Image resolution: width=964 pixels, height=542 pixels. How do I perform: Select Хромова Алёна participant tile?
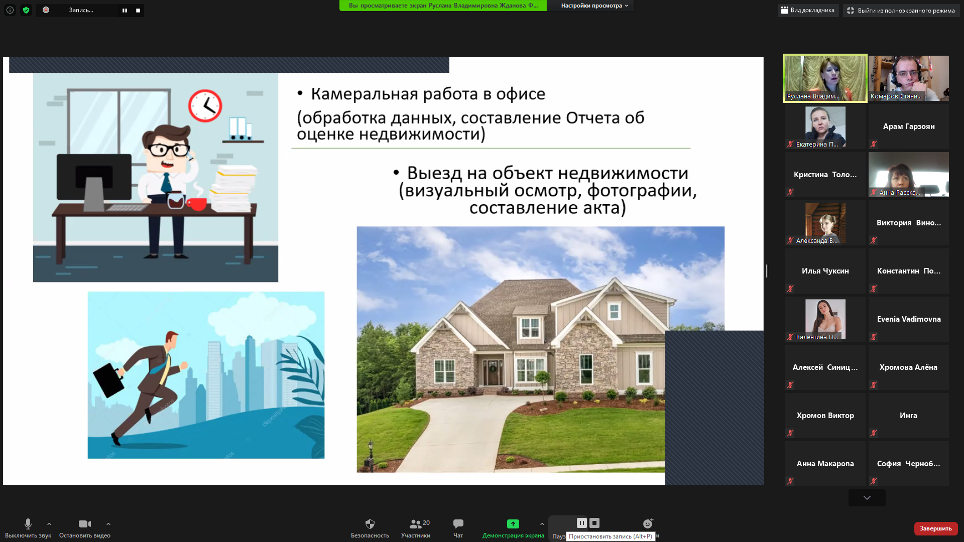coord(909,367)
